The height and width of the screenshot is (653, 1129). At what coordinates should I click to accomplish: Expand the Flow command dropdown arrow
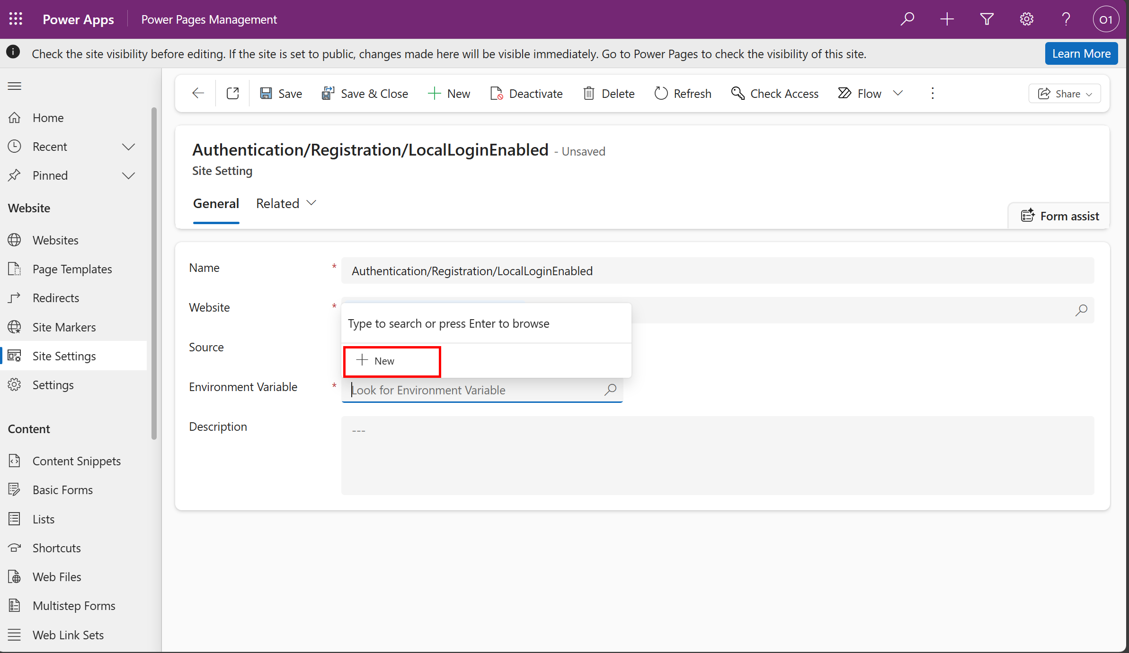click(x=898, y=93)
